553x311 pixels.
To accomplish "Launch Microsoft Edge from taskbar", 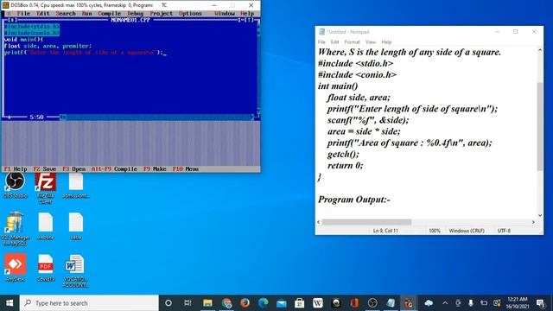I will coord(263,303).
